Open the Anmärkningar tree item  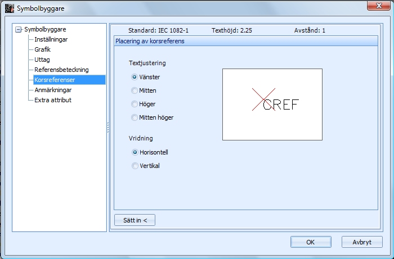pos(53,90)
